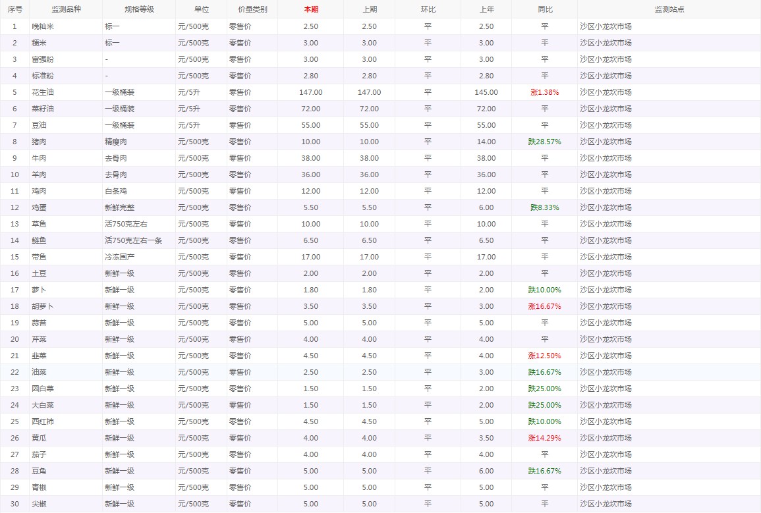Select the 尖椒 product name cell
Screen dimensions: 761x513
(x=39, y=504)
